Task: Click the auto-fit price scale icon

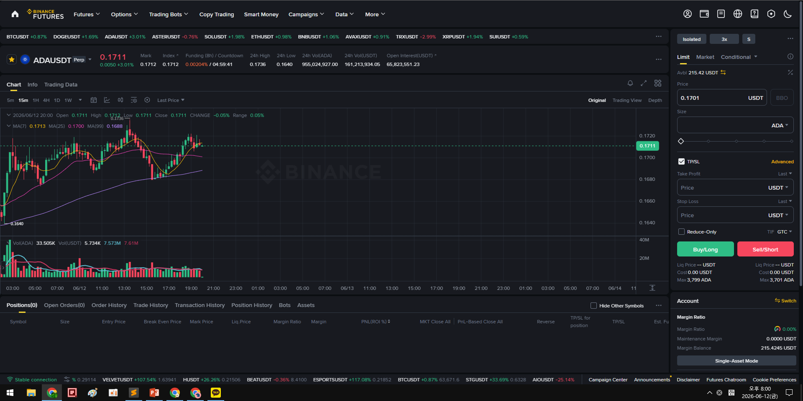Action: coord(652,288)
